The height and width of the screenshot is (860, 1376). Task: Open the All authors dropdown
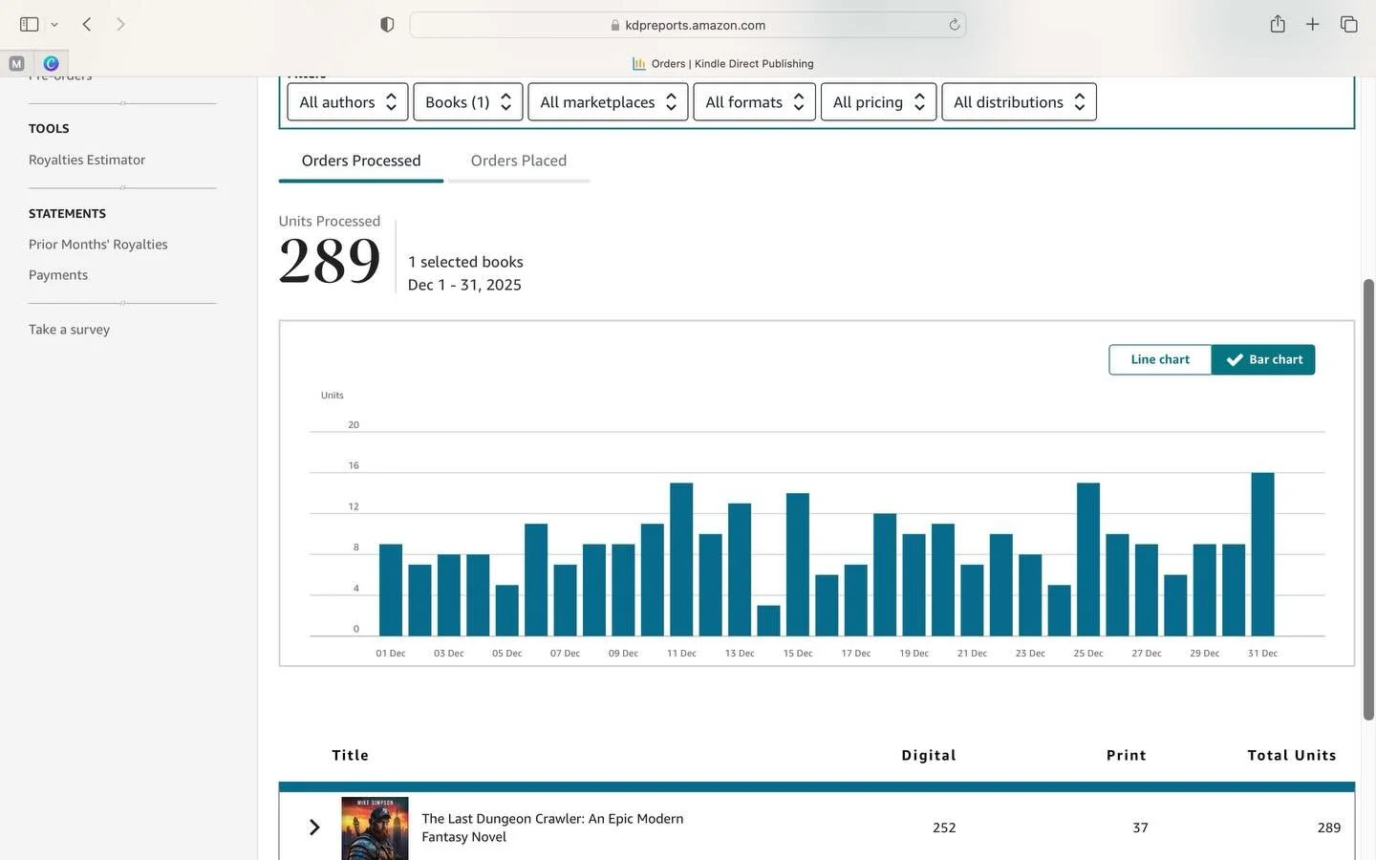tap(348, 102)
